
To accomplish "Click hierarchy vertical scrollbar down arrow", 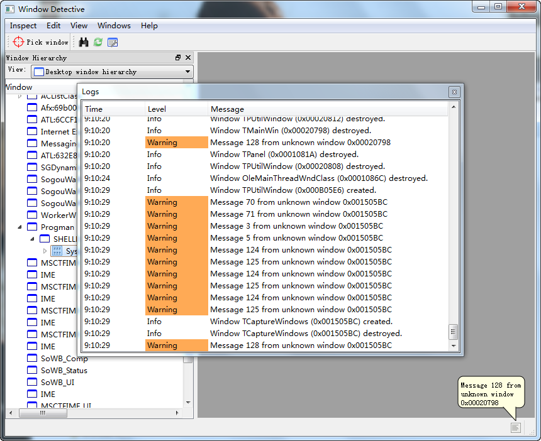I will [x=188, y=403].
